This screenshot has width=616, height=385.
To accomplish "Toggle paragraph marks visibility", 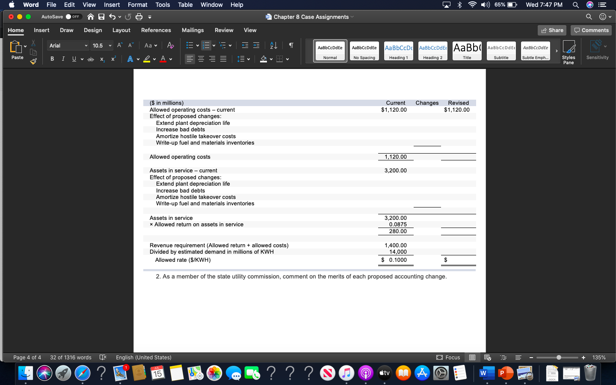I will pos(290,45).
